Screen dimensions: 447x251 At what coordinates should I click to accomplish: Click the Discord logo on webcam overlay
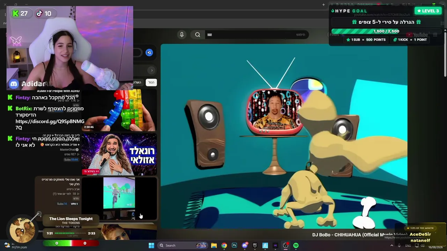14,84
